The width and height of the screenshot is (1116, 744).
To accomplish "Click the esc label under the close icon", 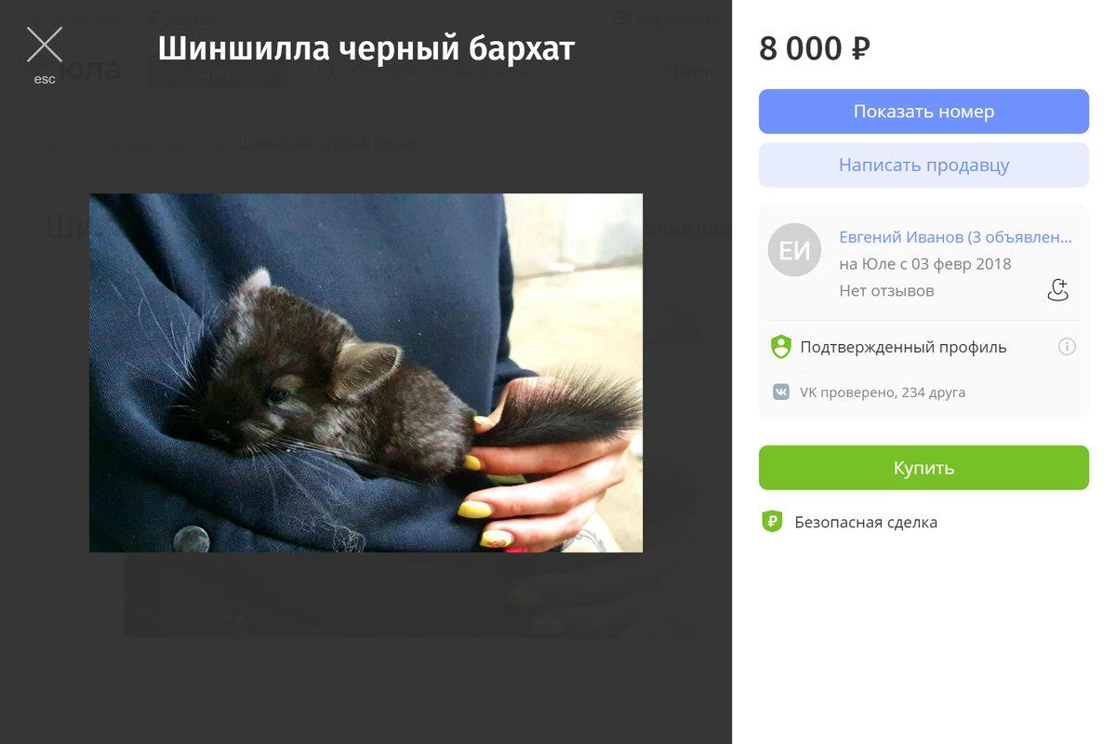I will pyautogui.click(x=45, y=80).
